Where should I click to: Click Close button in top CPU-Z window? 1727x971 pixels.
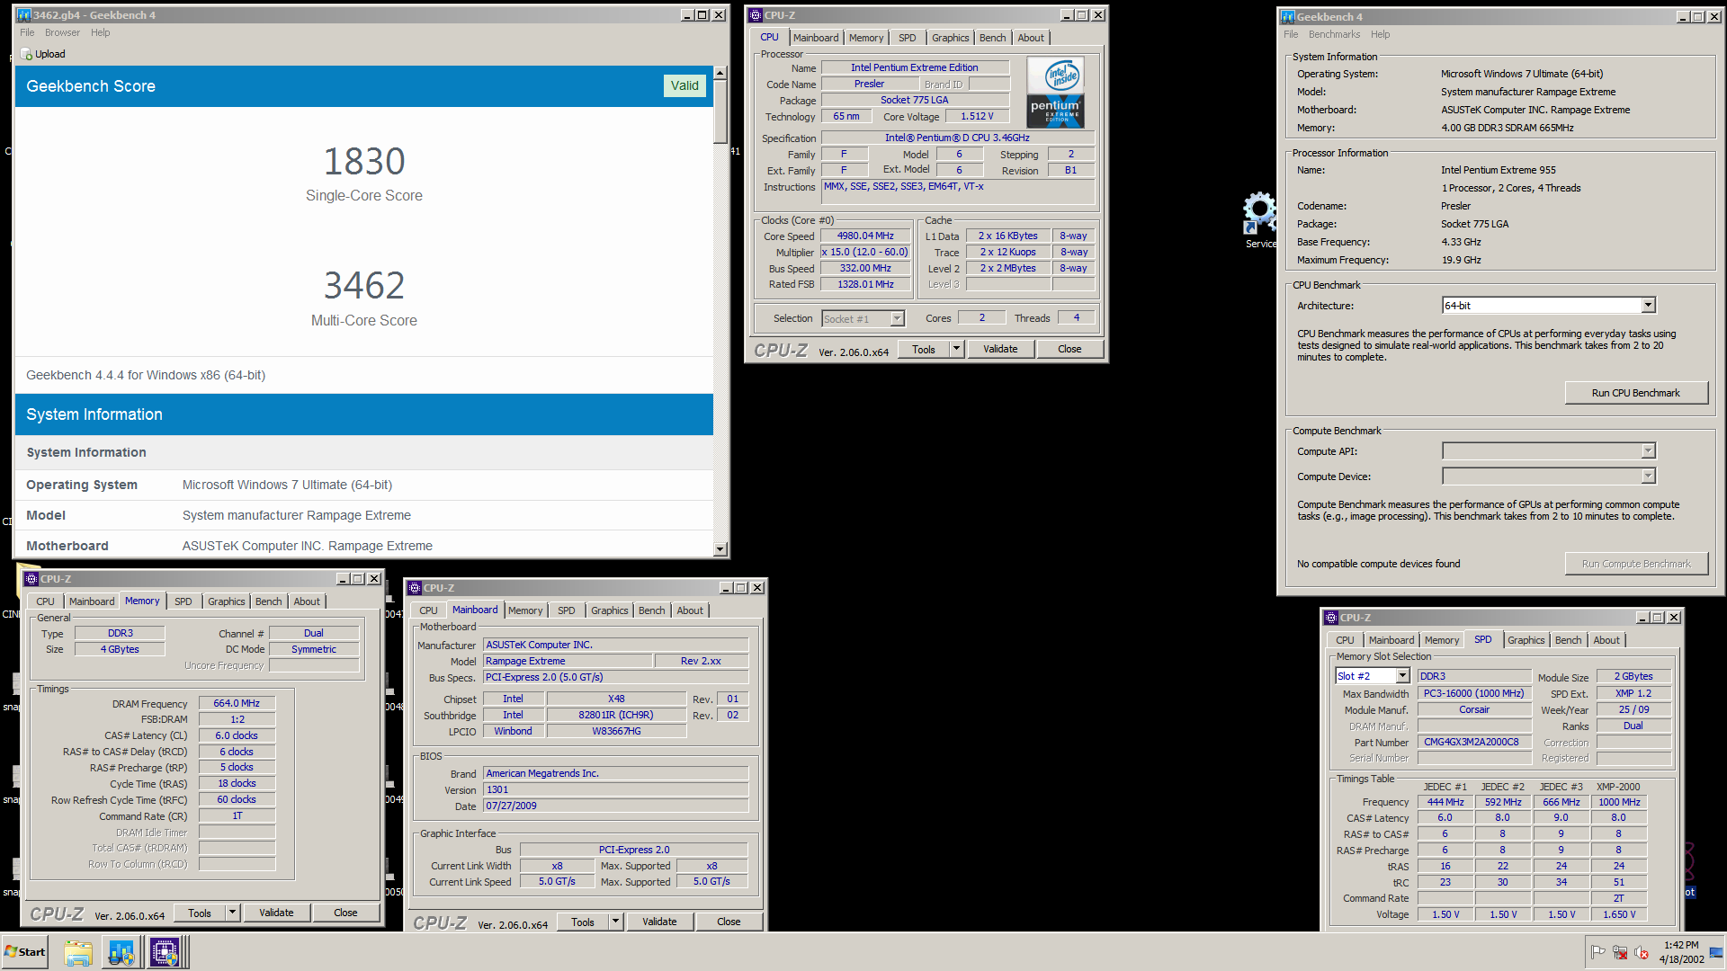[x=1069, y=349]
